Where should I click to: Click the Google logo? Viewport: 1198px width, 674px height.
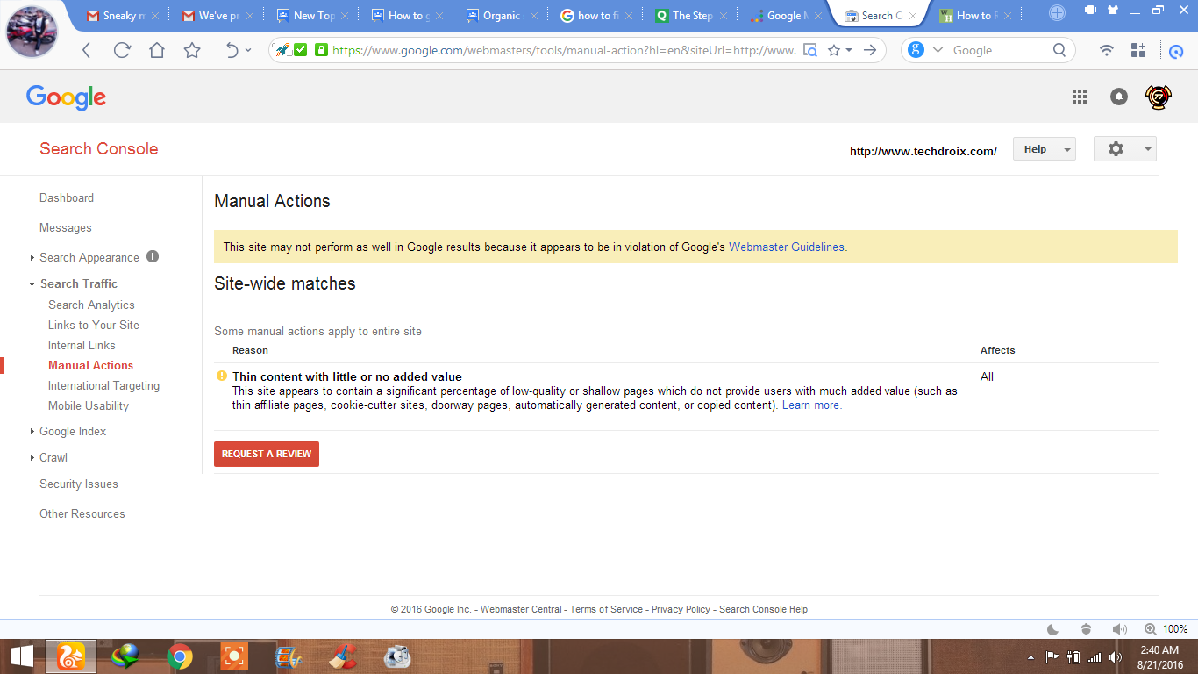(x=66, y=97)
